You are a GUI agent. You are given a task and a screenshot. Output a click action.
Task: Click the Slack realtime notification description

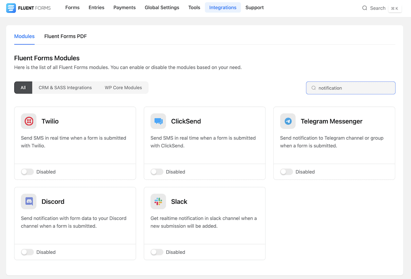204,222
